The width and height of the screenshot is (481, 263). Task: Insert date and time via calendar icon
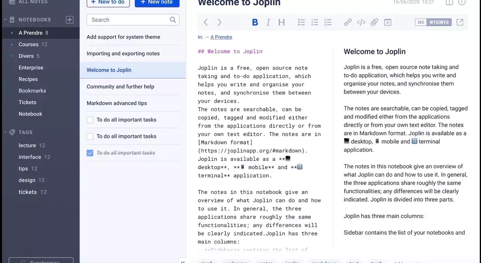pyautogui.click(x=387, y=22)
